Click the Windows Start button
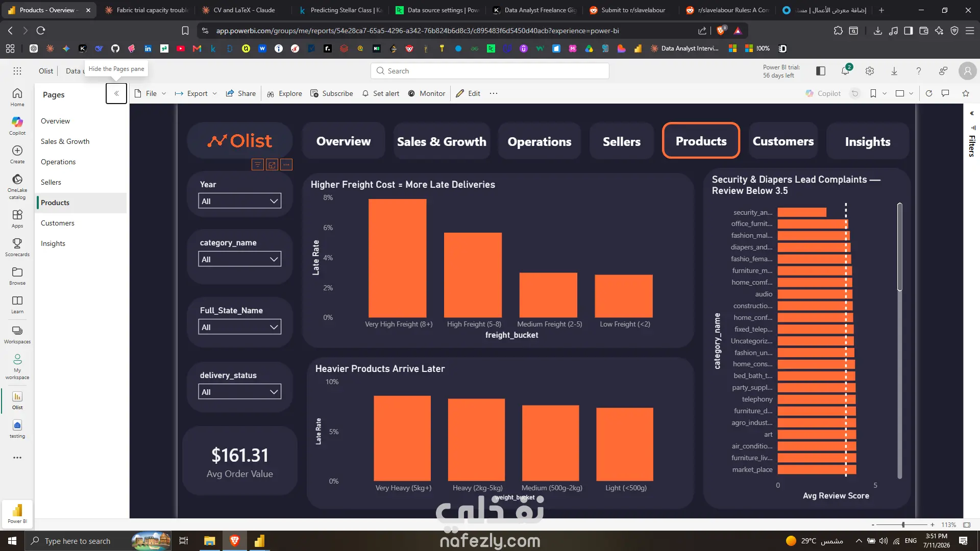This screenshot has width=980, height=551. click(12, 541)
